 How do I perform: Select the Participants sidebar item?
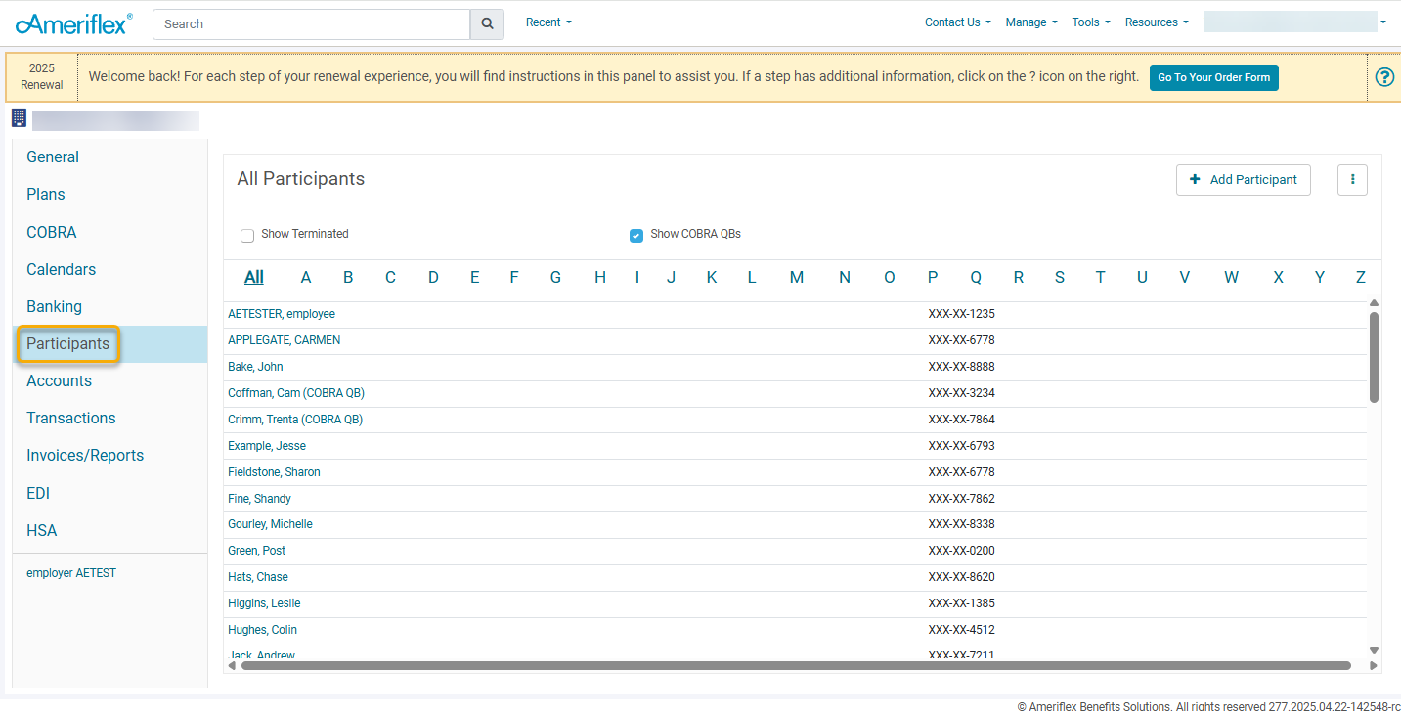109,344
